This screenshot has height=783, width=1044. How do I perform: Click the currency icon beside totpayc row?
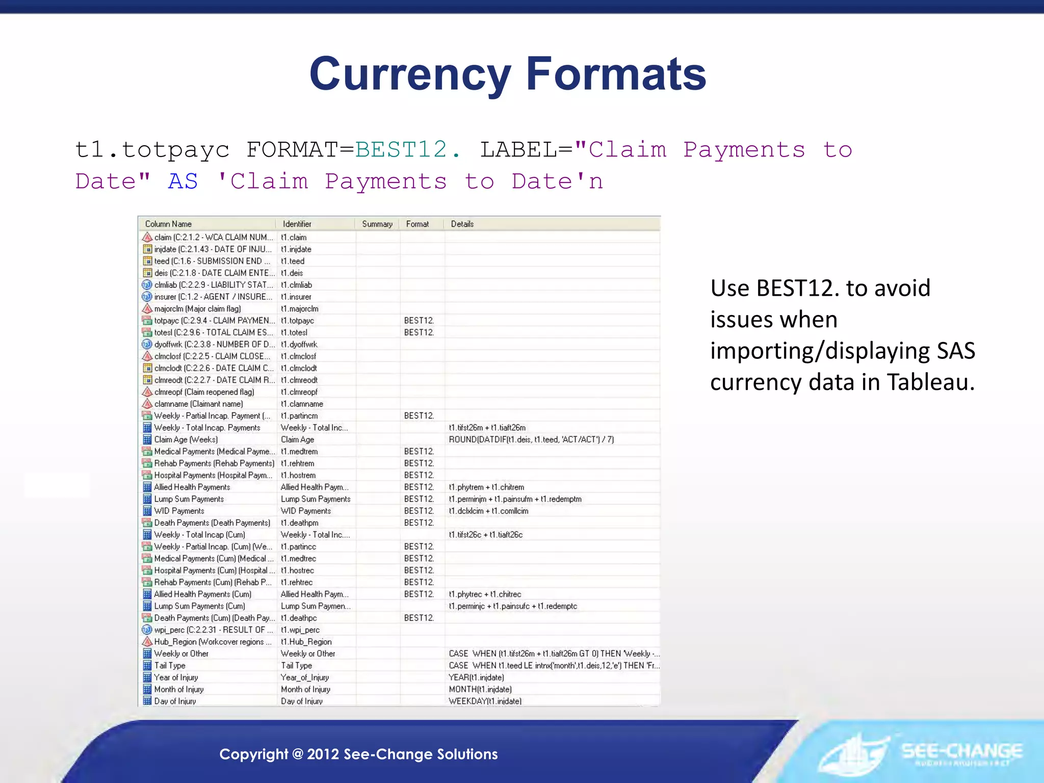pyautogui.click(x=147, y=320)
